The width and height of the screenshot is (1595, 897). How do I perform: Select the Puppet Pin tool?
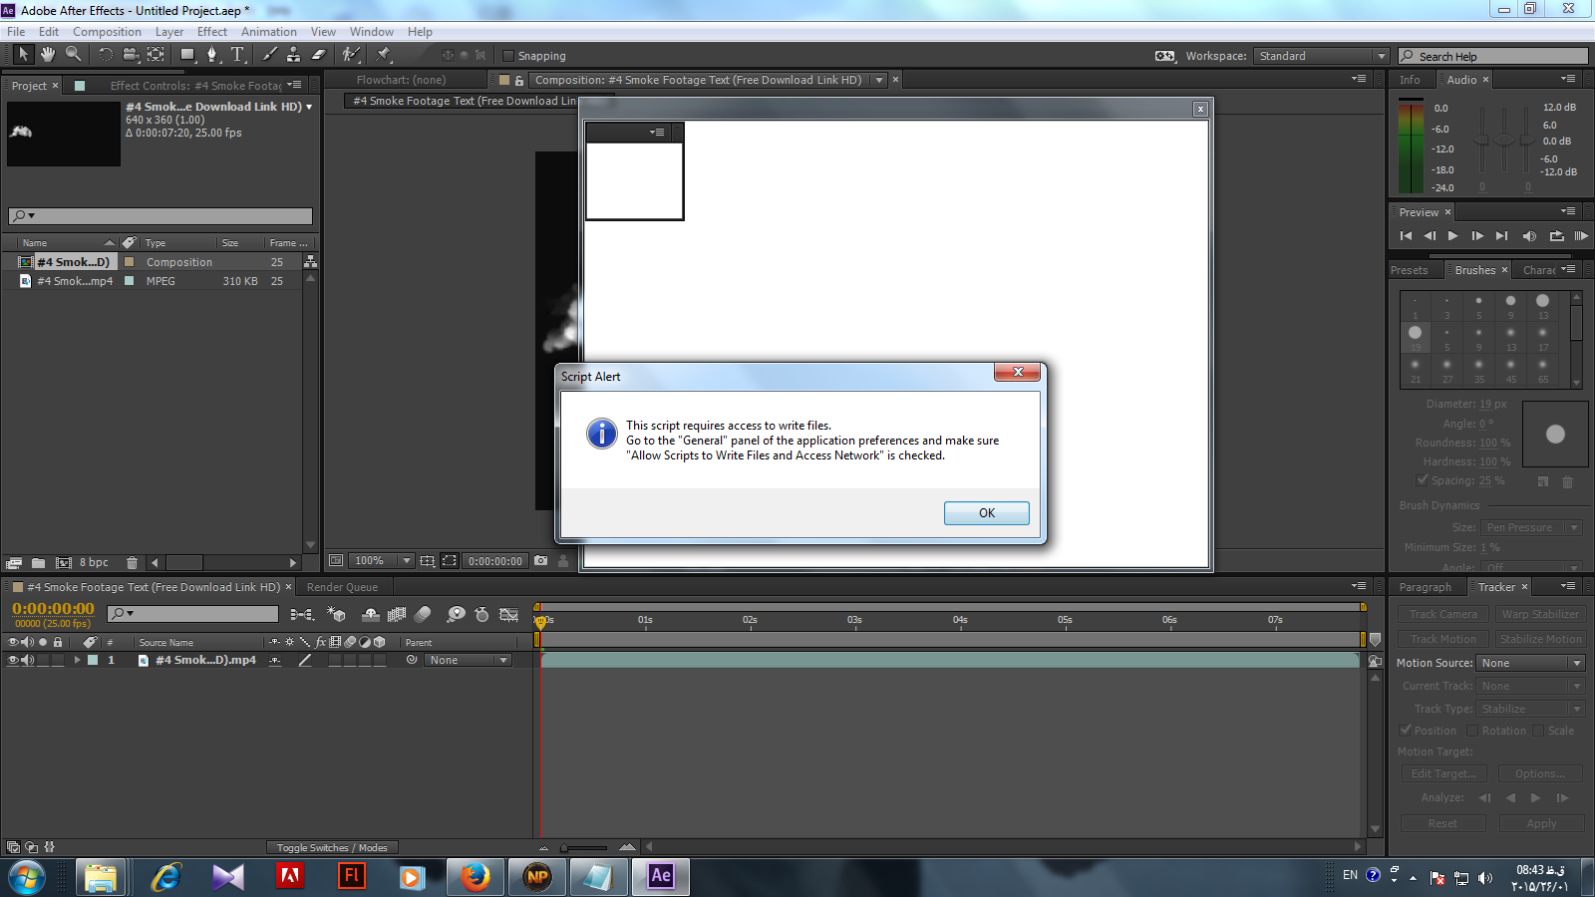coord(384,55)
